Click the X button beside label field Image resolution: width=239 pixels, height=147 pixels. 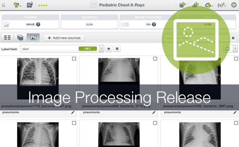pos(117,49)
